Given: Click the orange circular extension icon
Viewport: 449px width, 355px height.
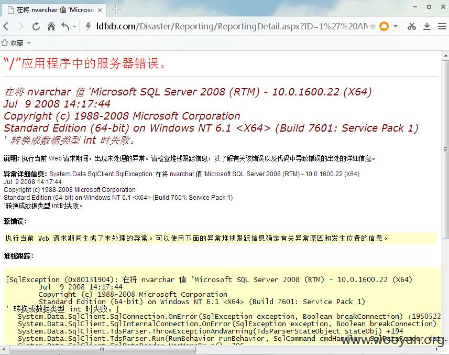Looking at the screenshot, I should pos(384,26).
